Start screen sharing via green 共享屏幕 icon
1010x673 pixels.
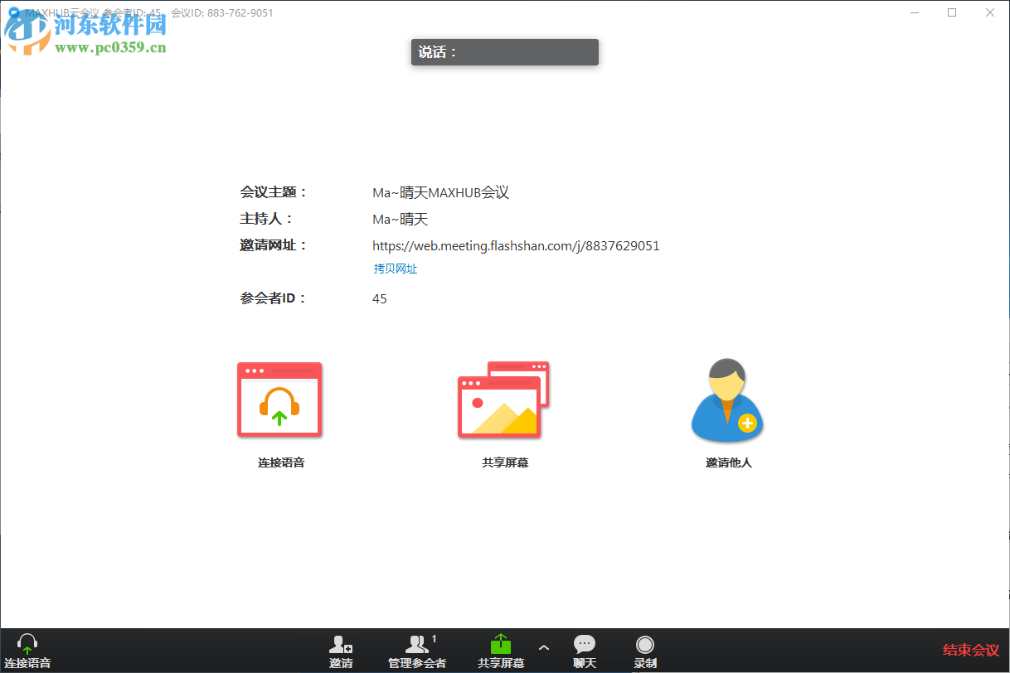[x=500, y=643]
